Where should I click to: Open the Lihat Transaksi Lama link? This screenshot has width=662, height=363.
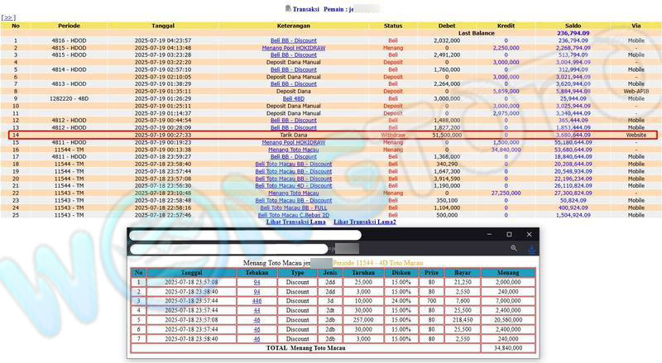tap(294, 222)
